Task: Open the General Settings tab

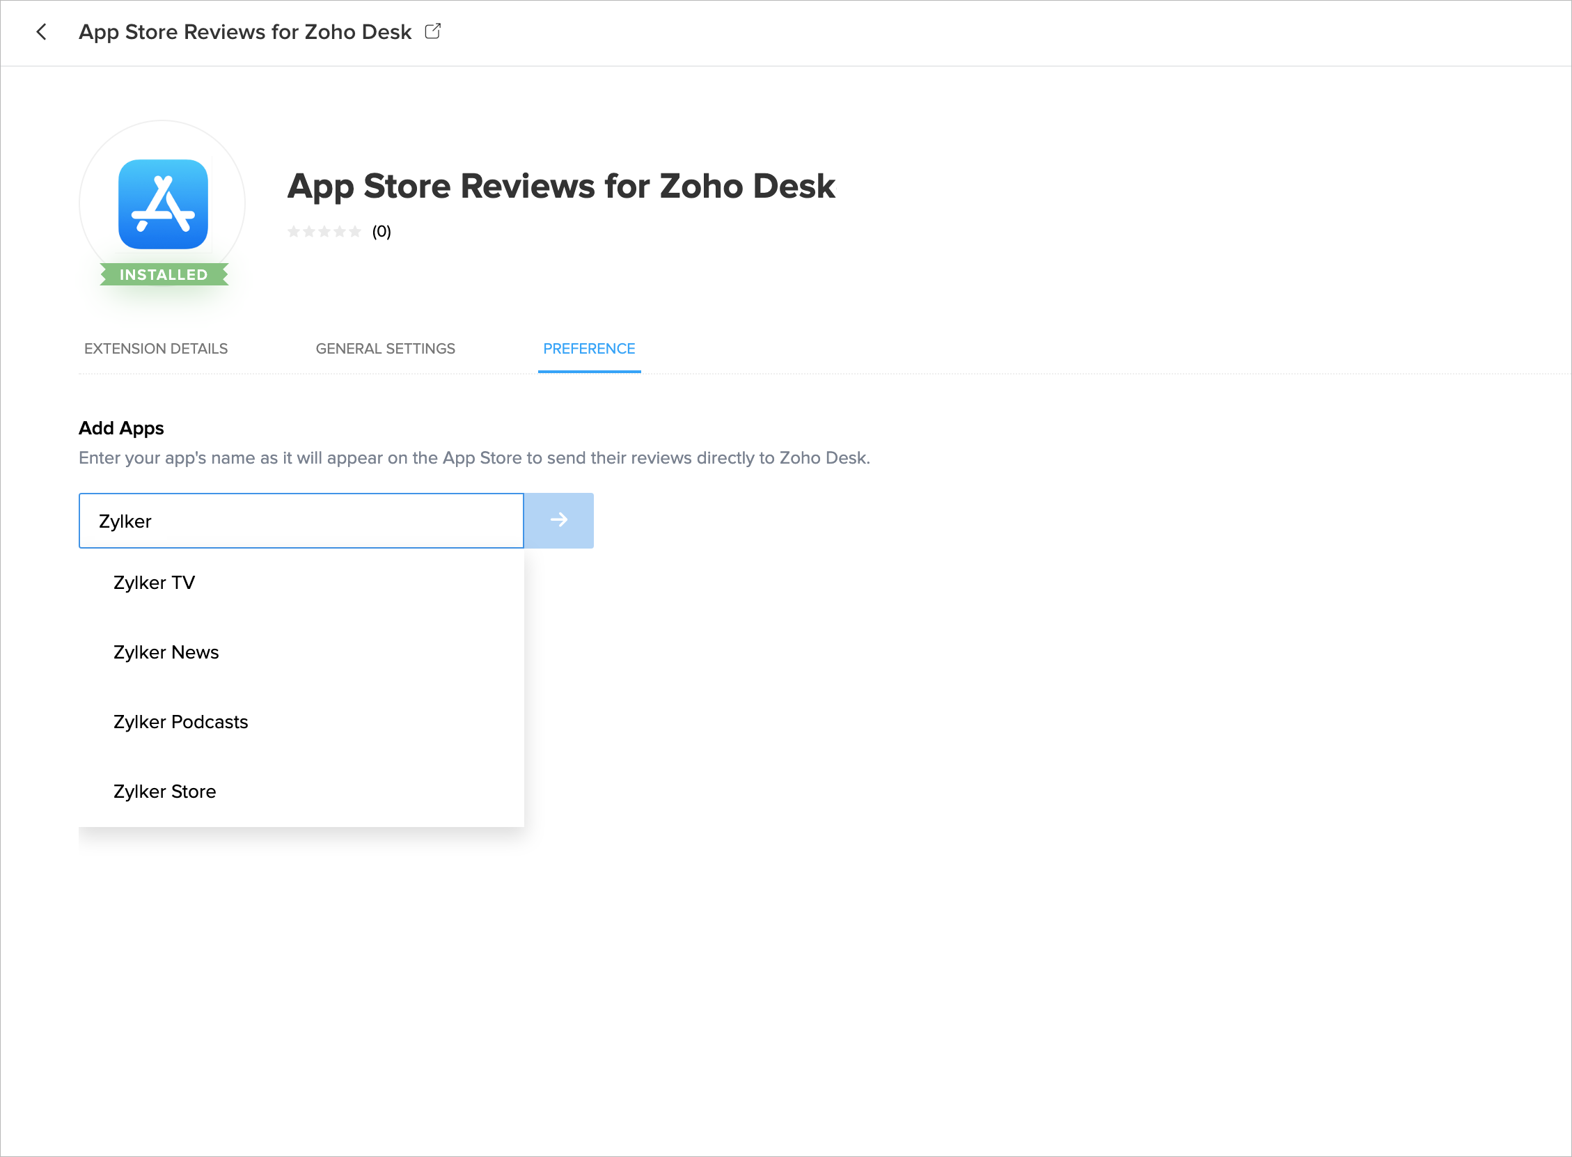Action: pos(385,349)
